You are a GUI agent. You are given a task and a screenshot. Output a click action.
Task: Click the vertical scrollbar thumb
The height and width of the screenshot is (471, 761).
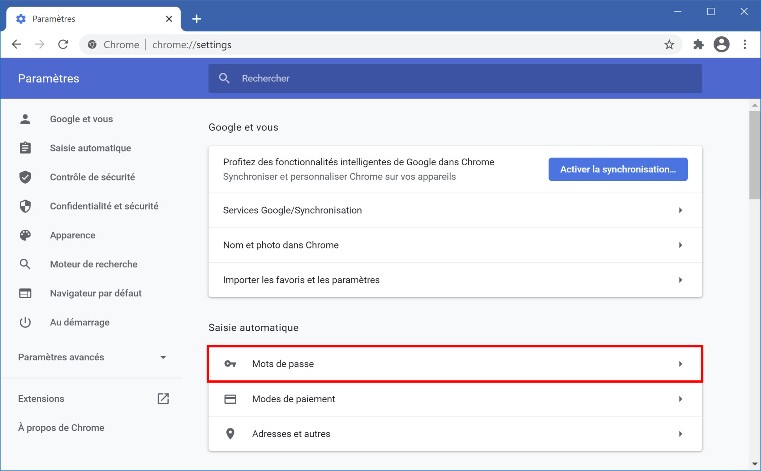[754, 155]
